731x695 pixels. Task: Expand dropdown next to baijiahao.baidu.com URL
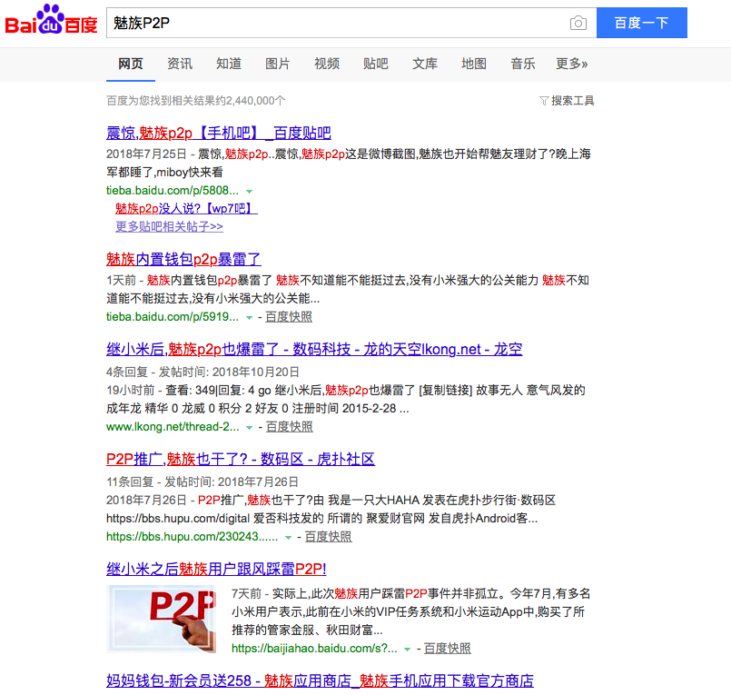[x=408, y=650]
